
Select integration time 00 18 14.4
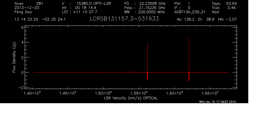(x=86, y=8)
